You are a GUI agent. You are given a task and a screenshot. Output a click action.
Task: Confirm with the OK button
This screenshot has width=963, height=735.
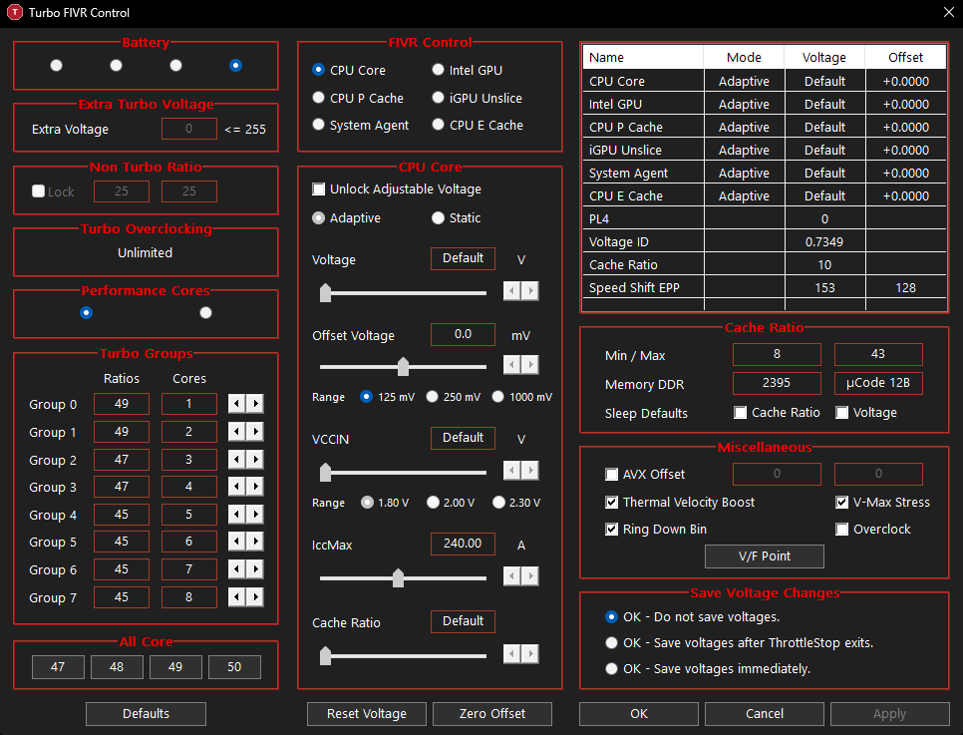[639, 713]
